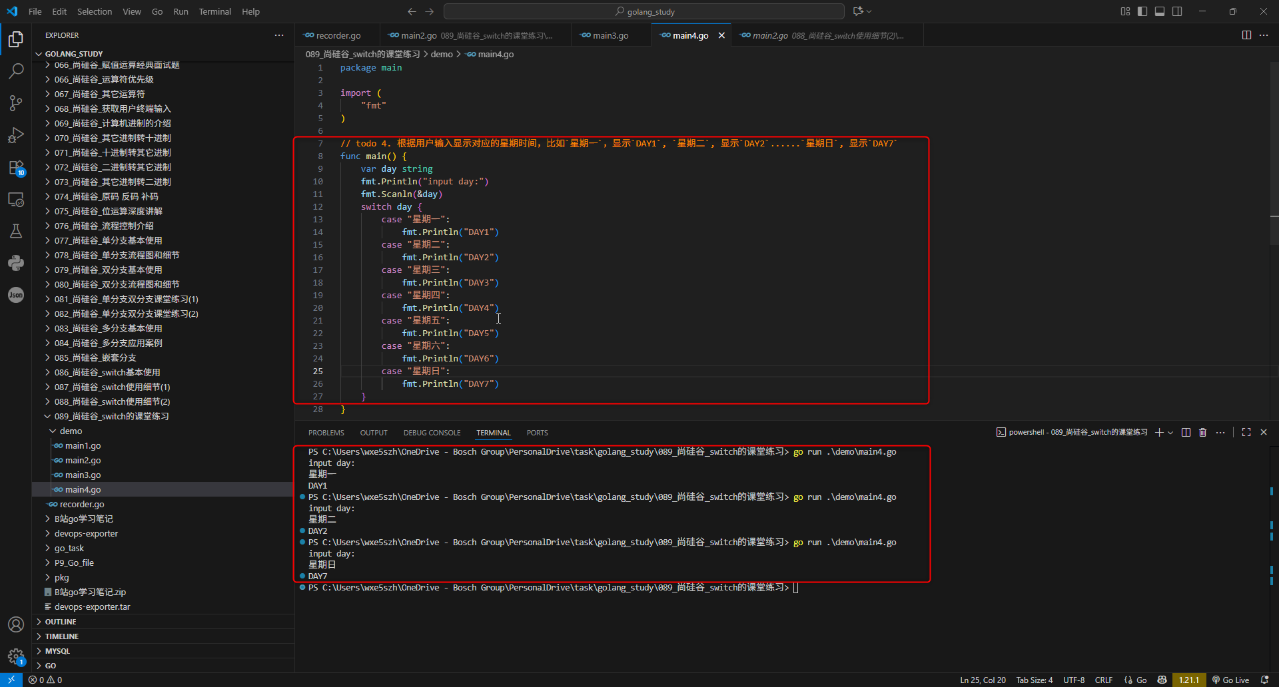The image size is (1279, 687).
Task: Show errors and warnings count
Action: [x=45, y=680]
